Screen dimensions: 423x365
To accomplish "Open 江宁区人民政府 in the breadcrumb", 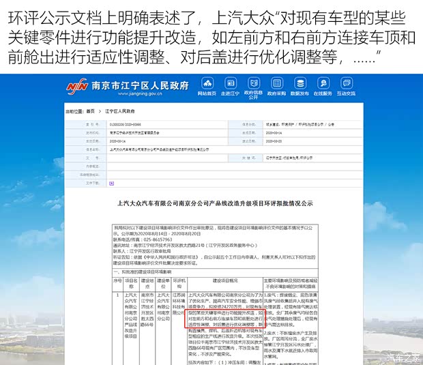I will [x=120, y=111].
